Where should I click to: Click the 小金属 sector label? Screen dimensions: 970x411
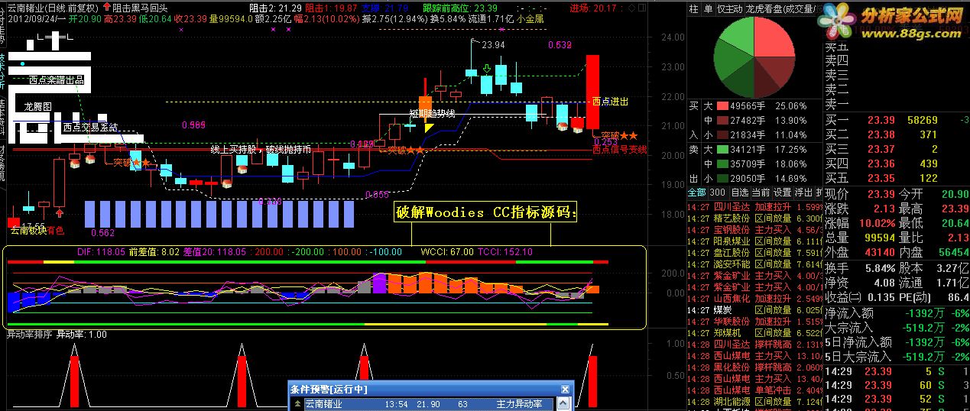(530, 18)
